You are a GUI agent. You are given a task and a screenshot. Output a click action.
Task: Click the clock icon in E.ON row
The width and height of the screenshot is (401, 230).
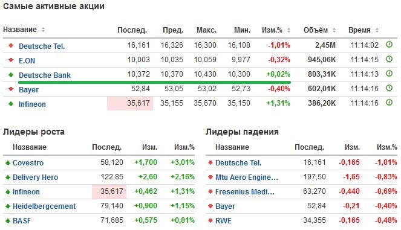coord(389,59)
